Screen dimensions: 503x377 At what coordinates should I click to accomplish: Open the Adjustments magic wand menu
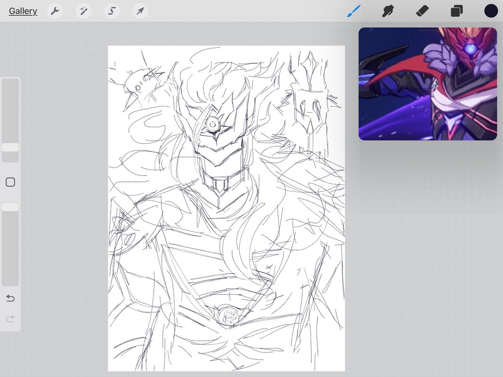point(83,11)
